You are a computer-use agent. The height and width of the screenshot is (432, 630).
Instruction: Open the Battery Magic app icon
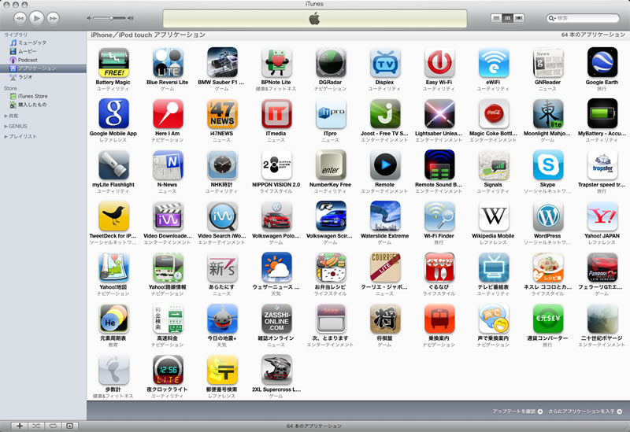point(113,62)
